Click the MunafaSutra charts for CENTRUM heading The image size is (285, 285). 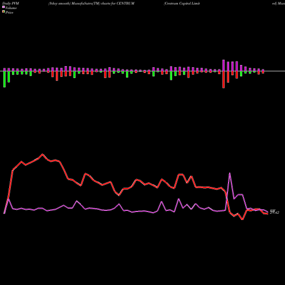[91, 3]
